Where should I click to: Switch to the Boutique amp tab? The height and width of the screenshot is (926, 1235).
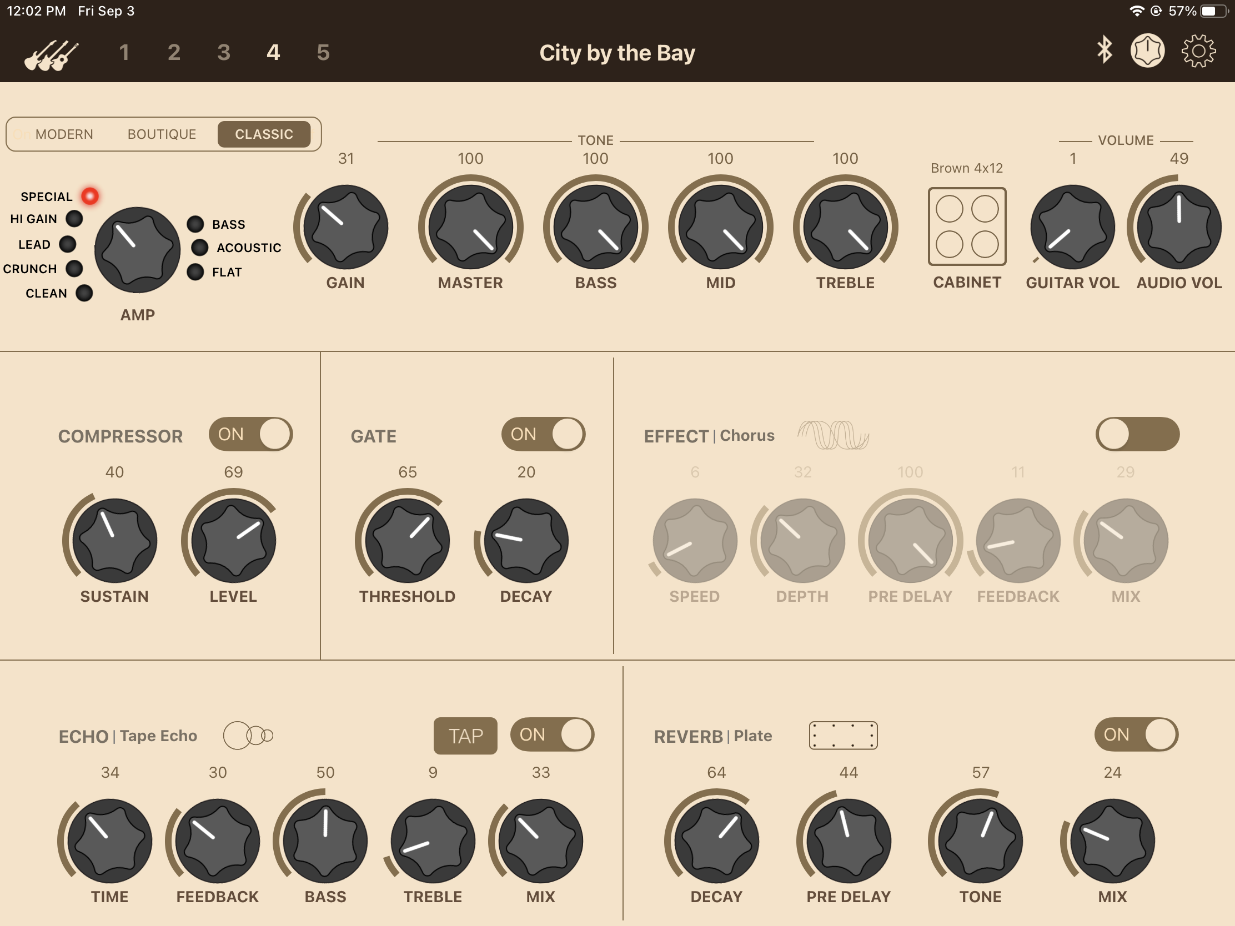point(162,134)
